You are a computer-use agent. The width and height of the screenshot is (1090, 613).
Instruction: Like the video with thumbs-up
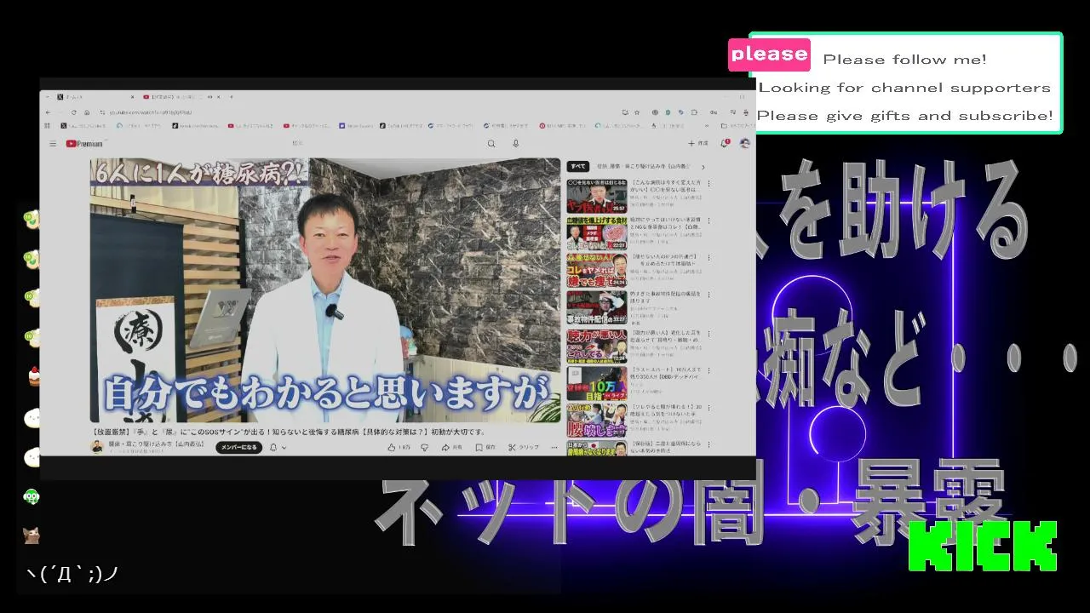(399, 447)
